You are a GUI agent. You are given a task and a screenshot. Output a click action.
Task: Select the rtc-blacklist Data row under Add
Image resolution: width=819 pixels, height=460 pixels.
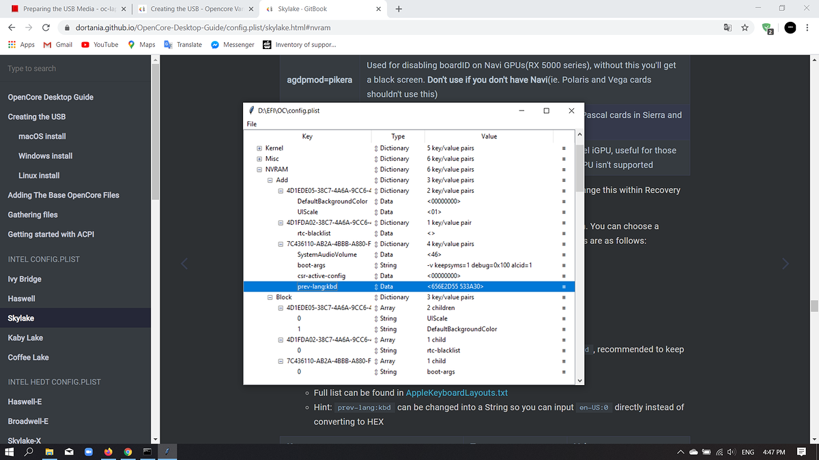(409, 233)
